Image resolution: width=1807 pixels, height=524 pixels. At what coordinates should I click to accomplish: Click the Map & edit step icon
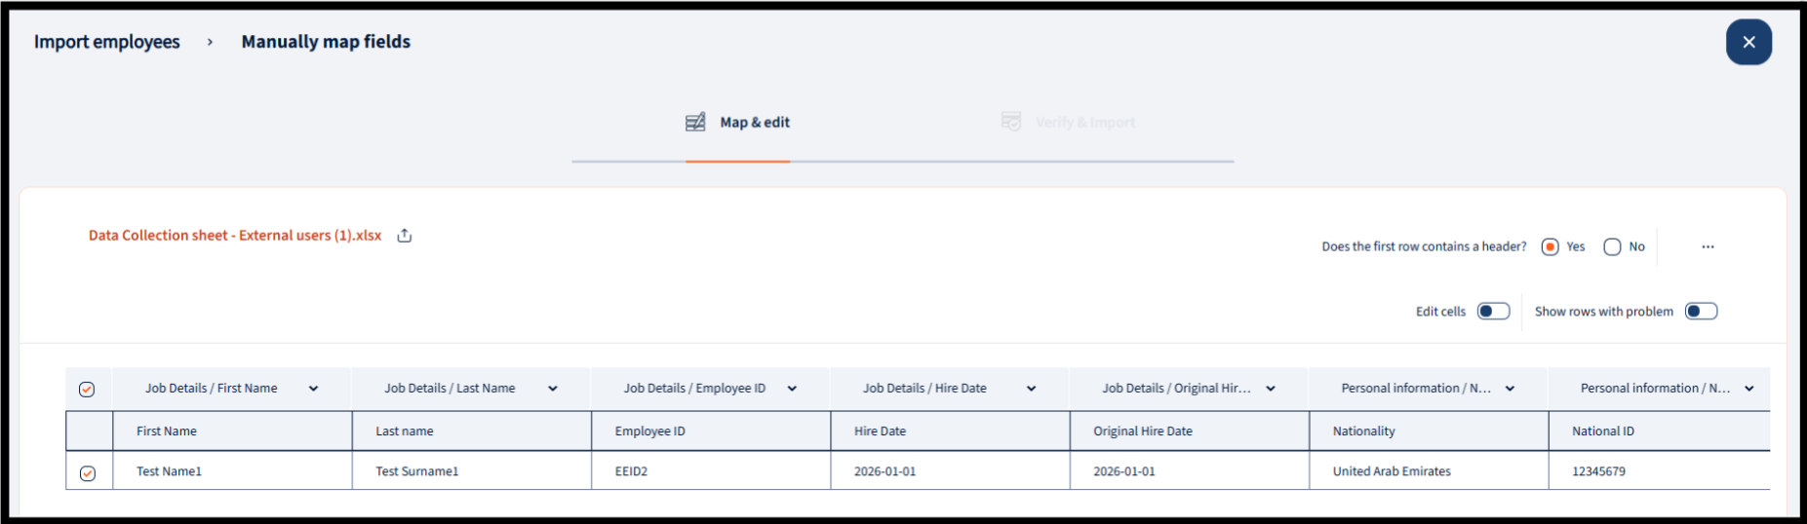tap(695, 122)
